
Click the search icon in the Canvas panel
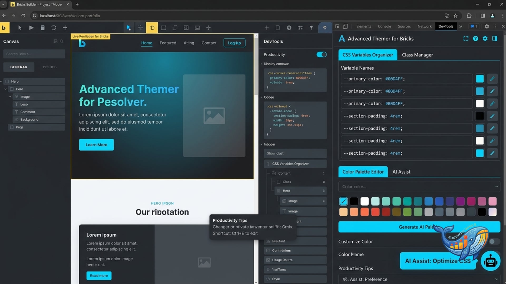[x=62, y=41]
